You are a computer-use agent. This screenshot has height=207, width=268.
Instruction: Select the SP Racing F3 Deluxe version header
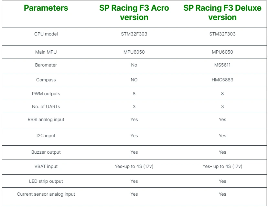point(222,13)
